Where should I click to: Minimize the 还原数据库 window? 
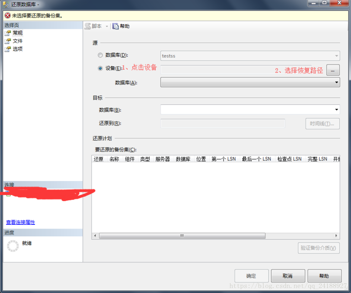point(314,3)
